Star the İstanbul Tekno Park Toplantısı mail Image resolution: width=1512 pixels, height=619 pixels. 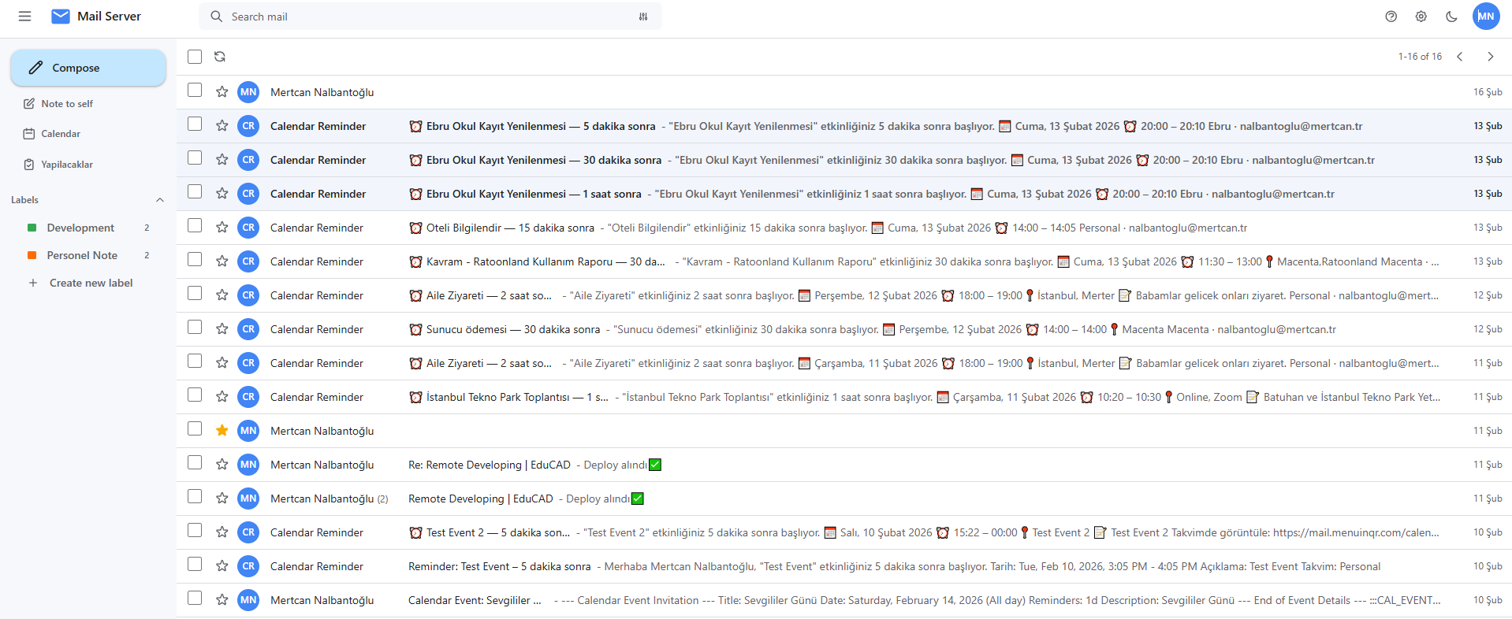(x=222, y=397)
